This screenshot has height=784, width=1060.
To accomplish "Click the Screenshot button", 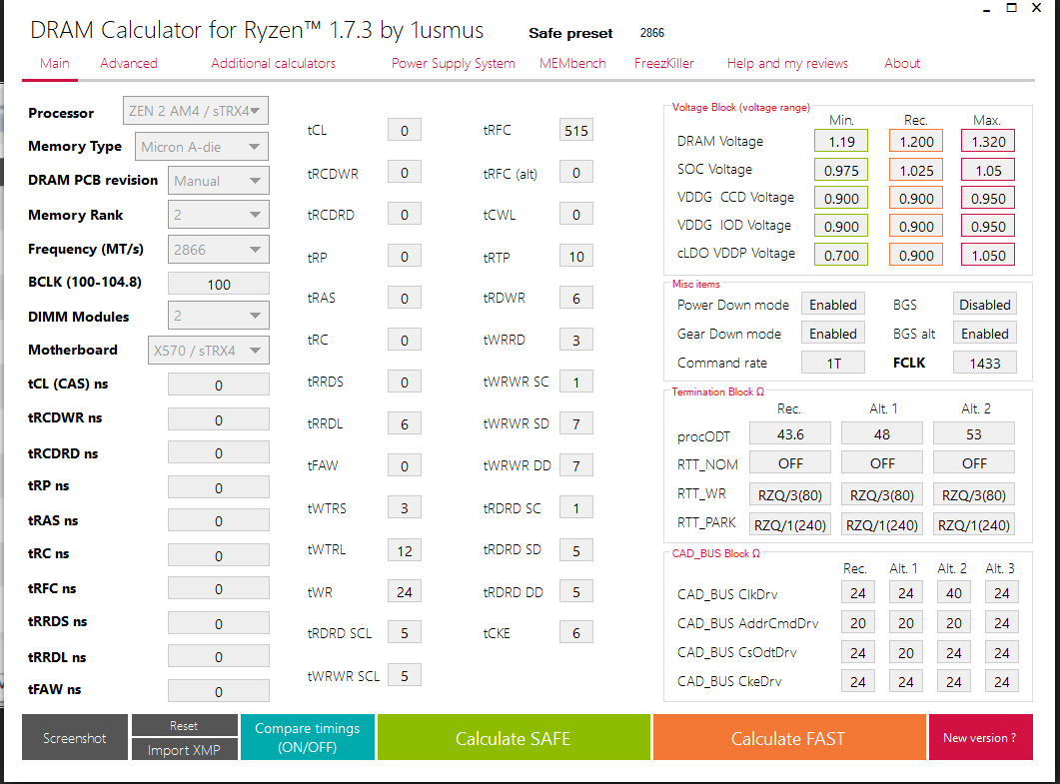I will 74,737.
